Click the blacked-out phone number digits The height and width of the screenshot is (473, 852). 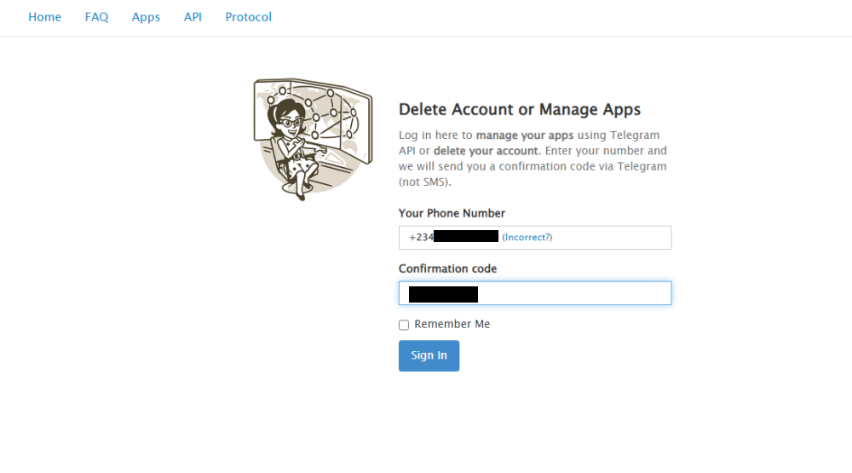point(465,237)
